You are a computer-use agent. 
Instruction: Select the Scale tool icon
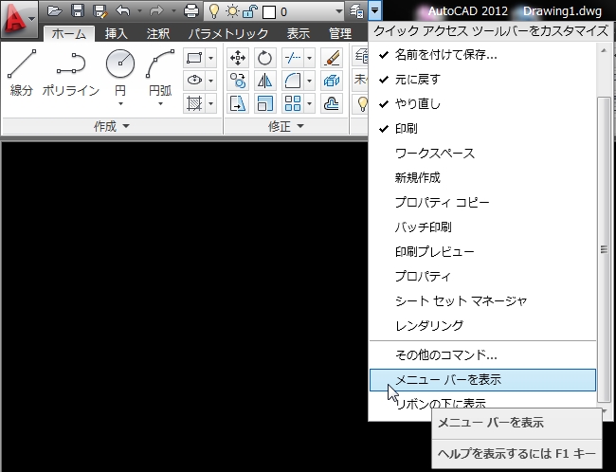pyautogui.click(x=264, y=103)
